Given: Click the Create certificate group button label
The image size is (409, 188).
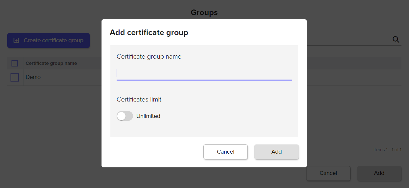Looking at the screenshot, I should [x=54, y=41].
